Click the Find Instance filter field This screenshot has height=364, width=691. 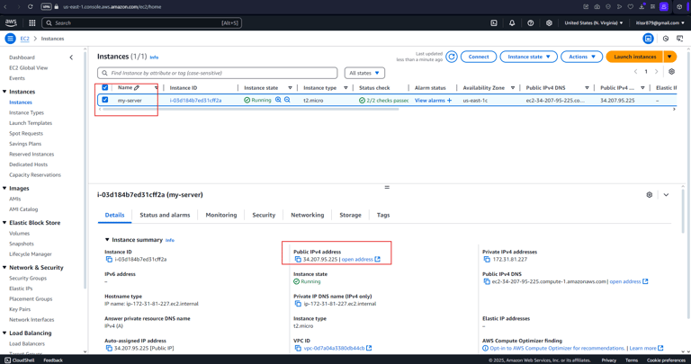click(x=217, y=73)
